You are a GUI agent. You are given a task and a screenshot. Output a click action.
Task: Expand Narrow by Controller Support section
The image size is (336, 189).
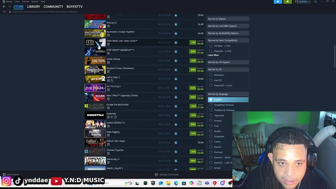[x=228, y=26]
